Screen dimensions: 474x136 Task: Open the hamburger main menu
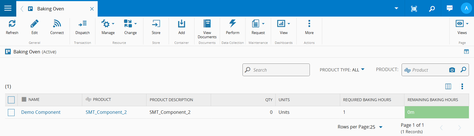8,8
